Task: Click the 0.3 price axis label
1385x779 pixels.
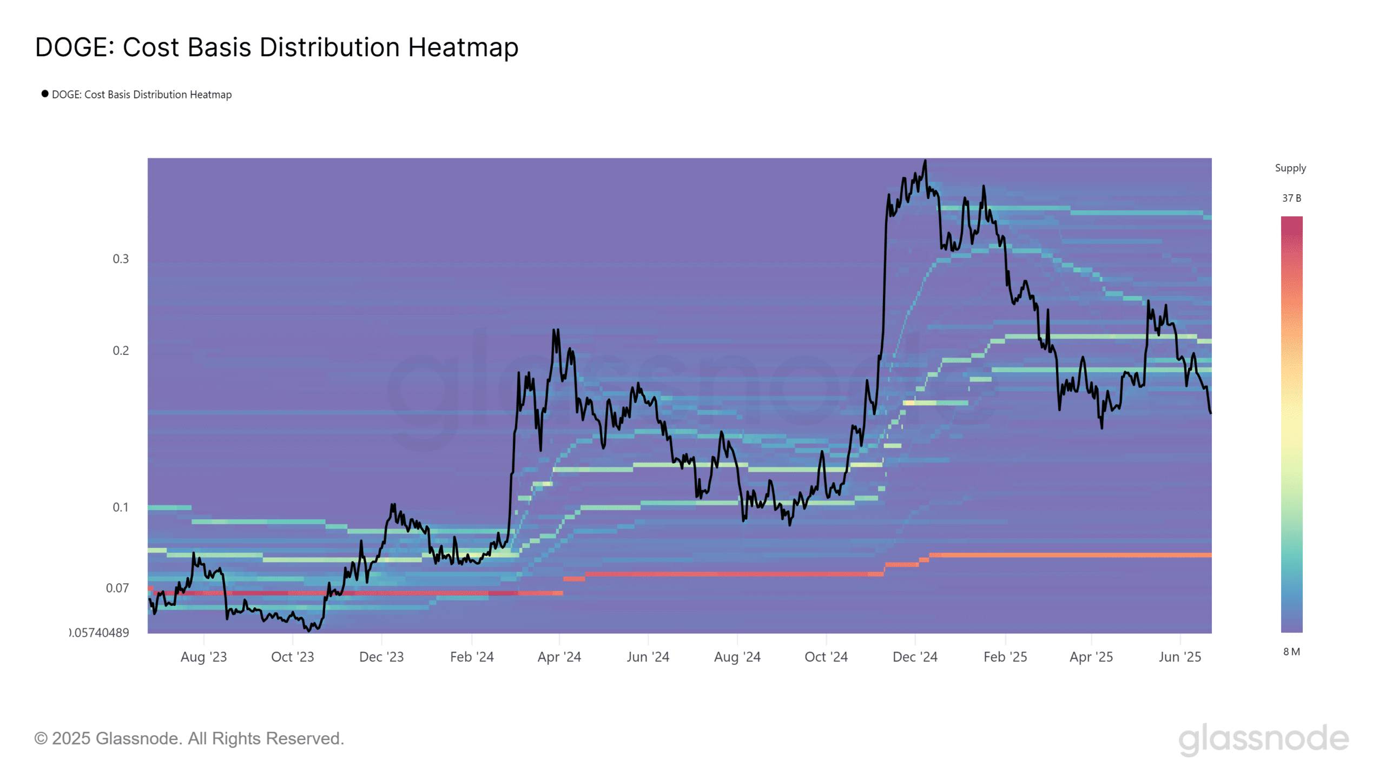Action: click(121, 259)
